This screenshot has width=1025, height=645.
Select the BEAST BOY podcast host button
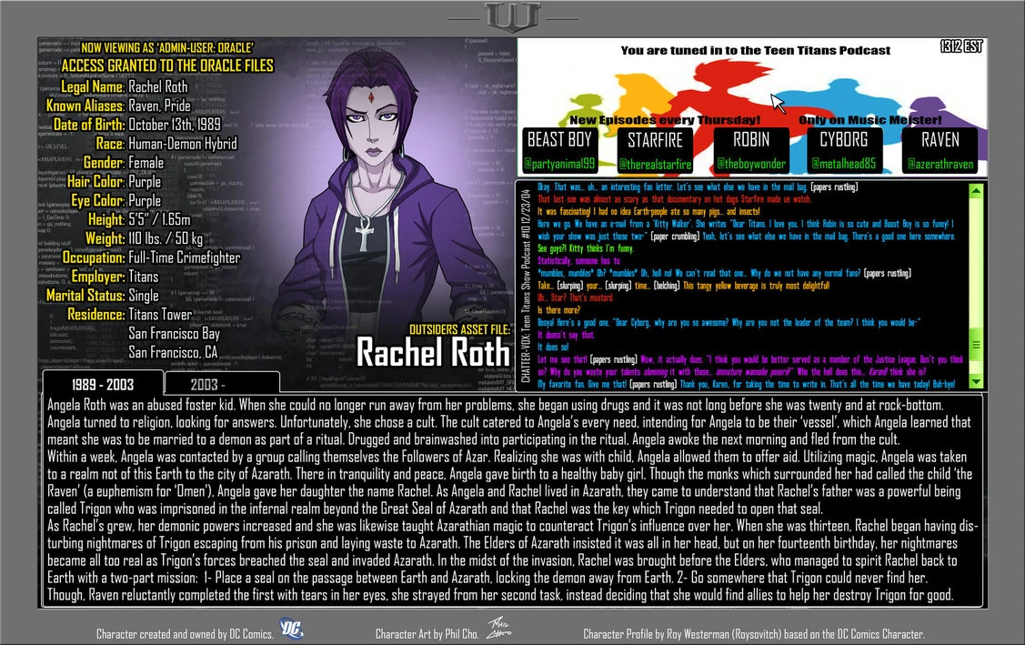pyautogui.click(x=559, y=150)
